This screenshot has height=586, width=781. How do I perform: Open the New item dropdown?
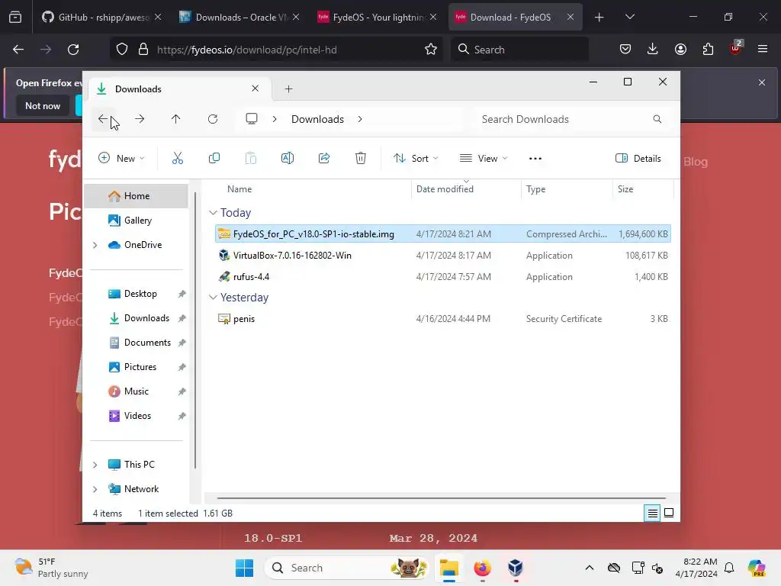(121, 159)
